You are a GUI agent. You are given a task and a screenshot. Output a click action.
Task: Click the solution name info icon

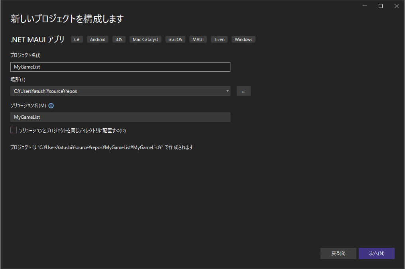tap(51, 106)
